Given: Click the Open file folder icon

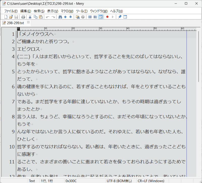Looking at the screenshot, I should point(11,17).
